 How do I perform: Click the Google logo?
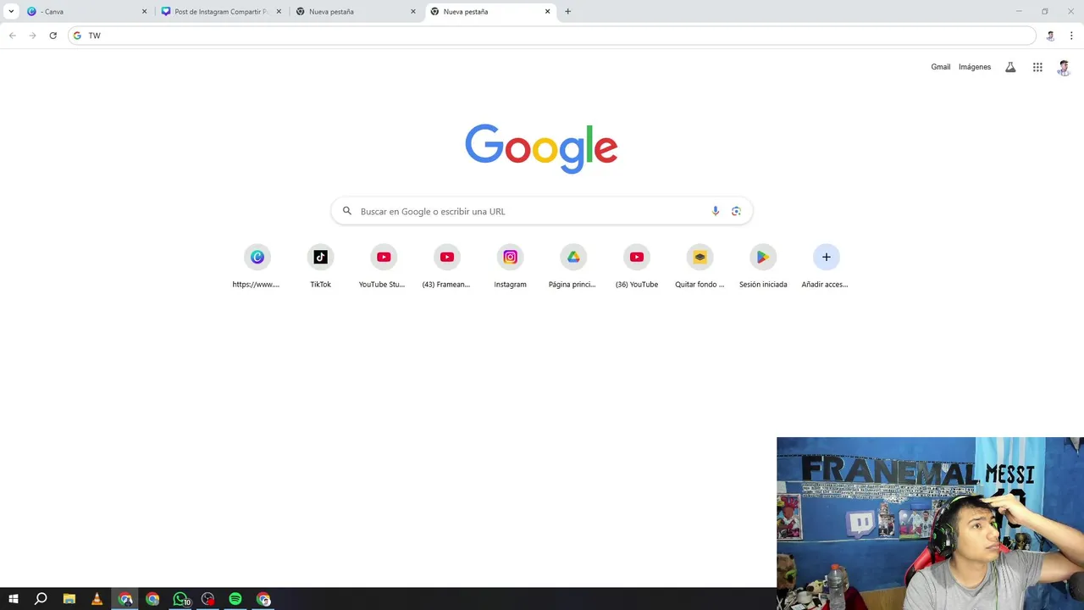click(x=541, y=148)
